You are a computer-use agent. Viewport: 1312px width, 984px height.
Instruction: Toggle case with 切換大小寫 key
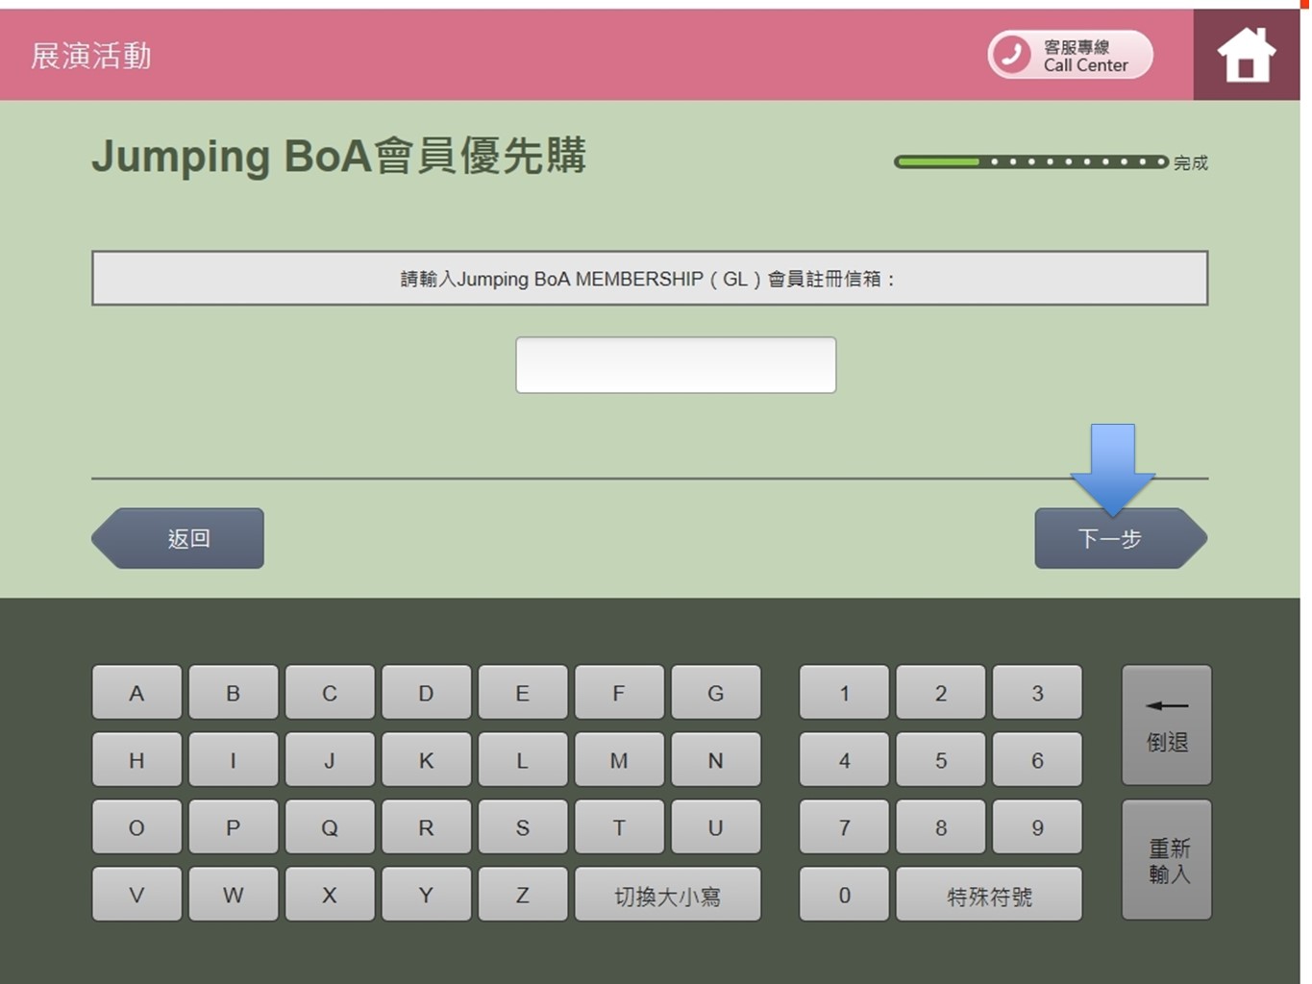click(668, 895)
